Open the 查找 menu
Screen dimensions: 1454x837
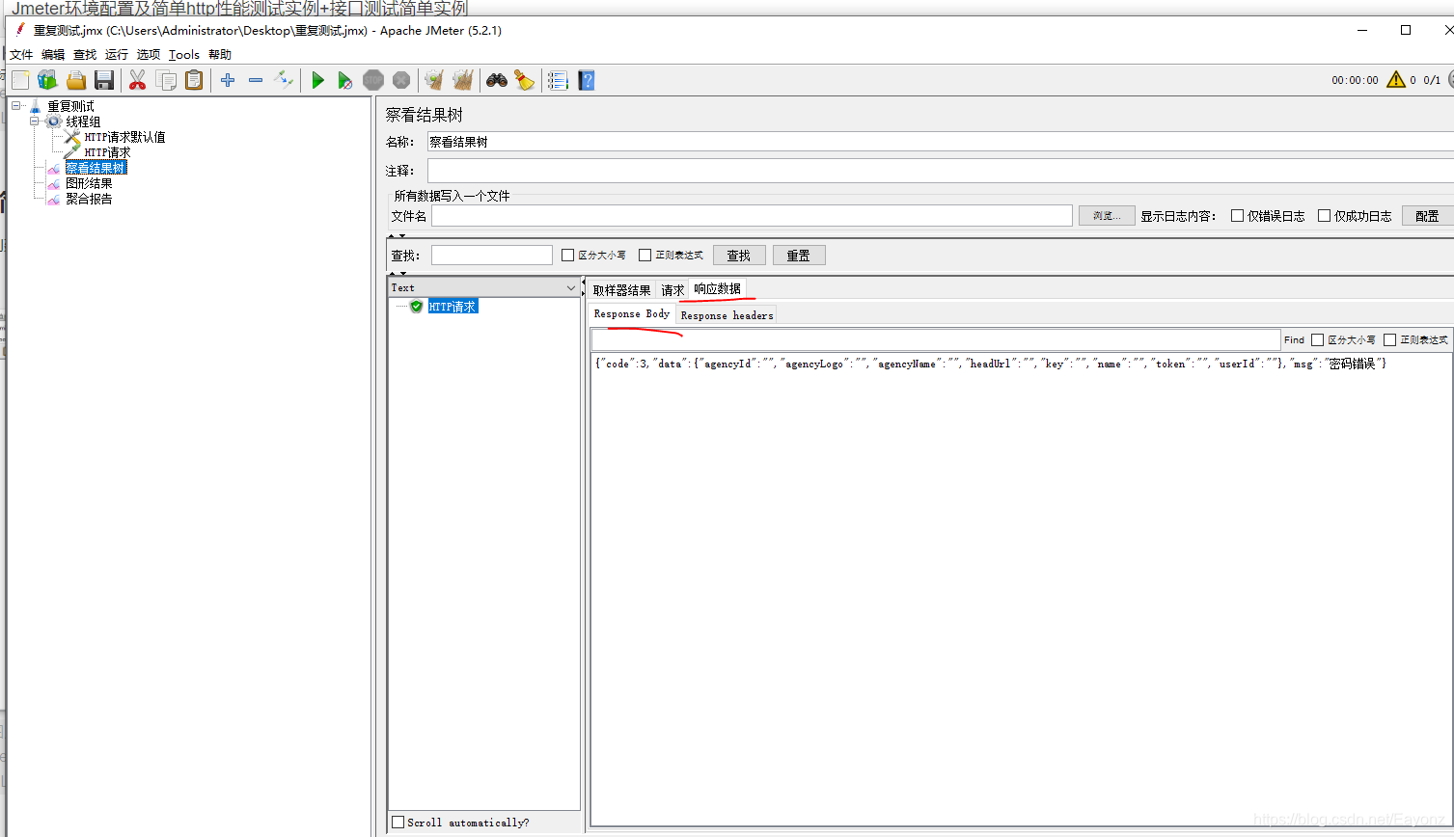pyautogui.click(x=85, y=55)
